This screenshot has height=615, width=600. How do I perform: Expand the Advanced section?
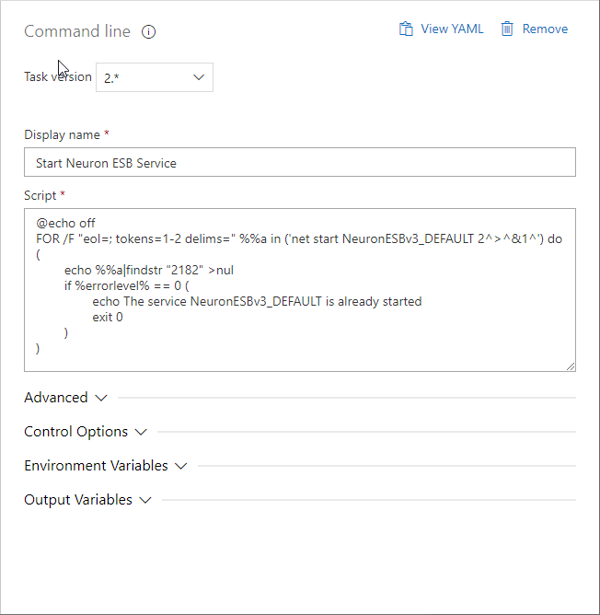(x=65, y=398)
